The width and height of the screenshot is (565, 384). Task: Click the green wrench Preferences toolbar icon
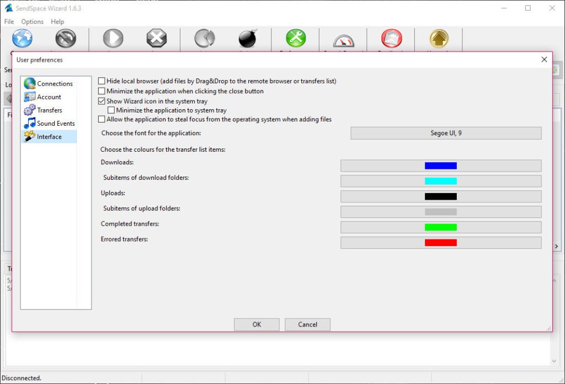click(x=296, y=38)
